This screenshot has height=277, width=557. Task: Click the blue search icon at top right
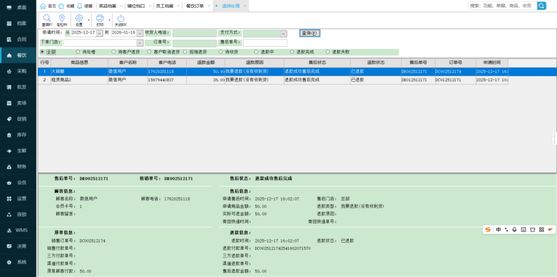pyautogui.click(x=542, y=6)
